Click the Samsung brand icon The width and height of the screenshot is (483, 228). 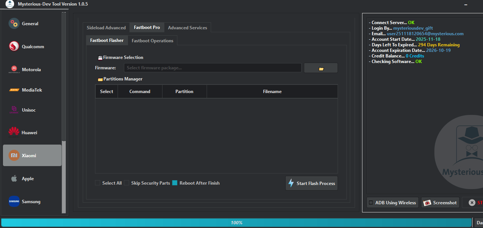[14, 201]
